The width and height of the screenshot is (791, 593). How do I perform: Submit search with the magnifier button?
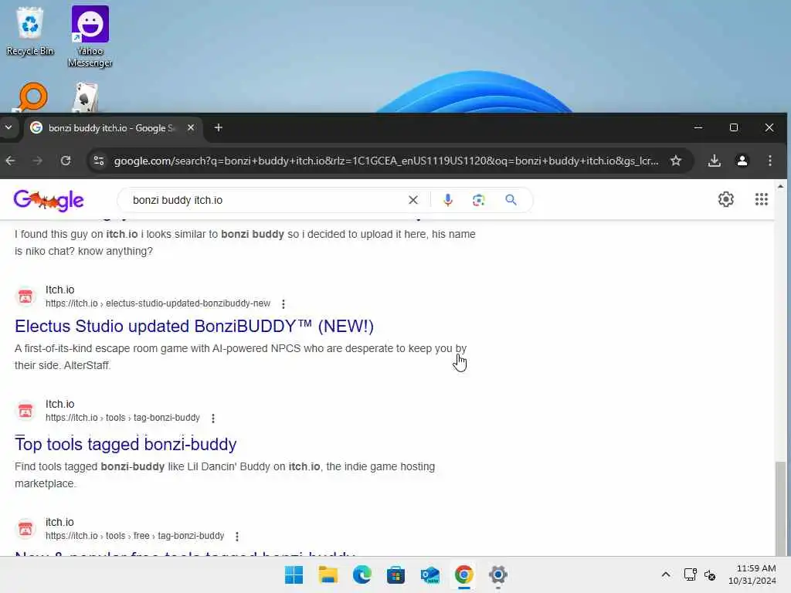pos(511,200)
